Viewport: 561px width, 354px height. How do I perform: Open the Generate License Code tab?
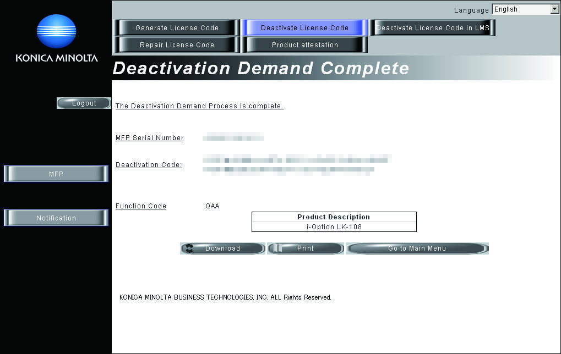coord(177,28)
